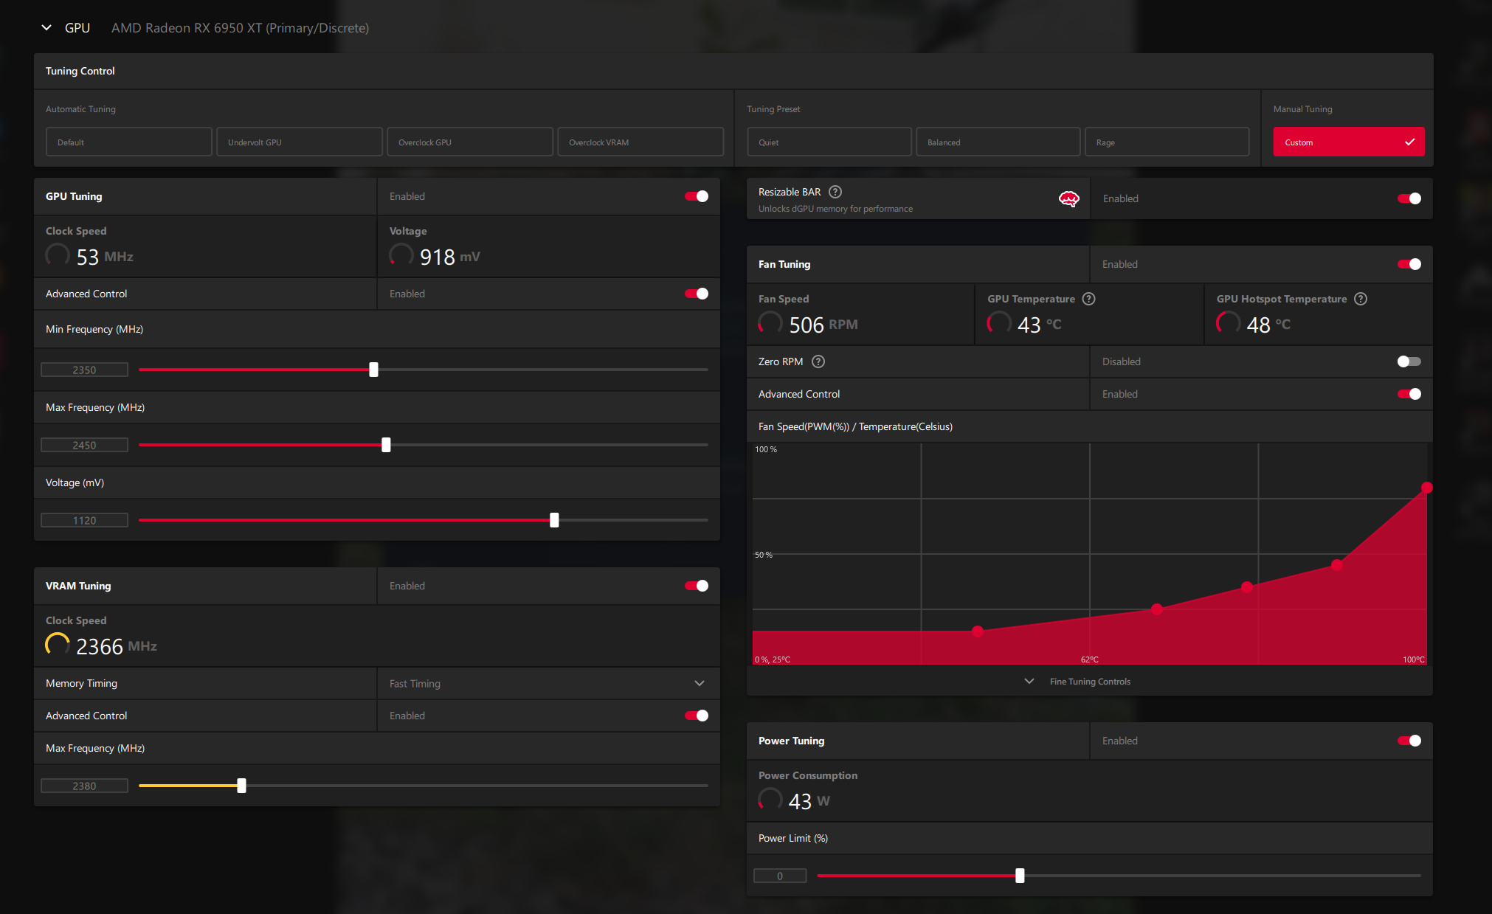Click the 918 mV voltage reading

point(449,257)
